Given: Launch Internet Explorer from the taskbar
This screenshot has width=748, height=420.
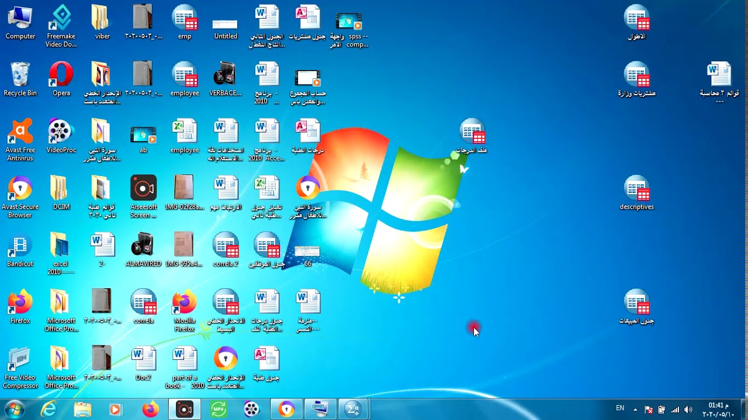Looking at the screenshot, I should (49, 409).
